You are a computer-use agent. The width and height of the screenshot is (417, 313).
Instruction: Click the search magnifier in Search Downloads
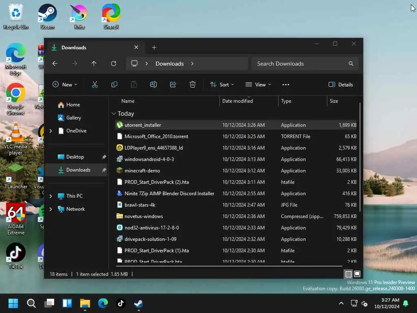351,64
